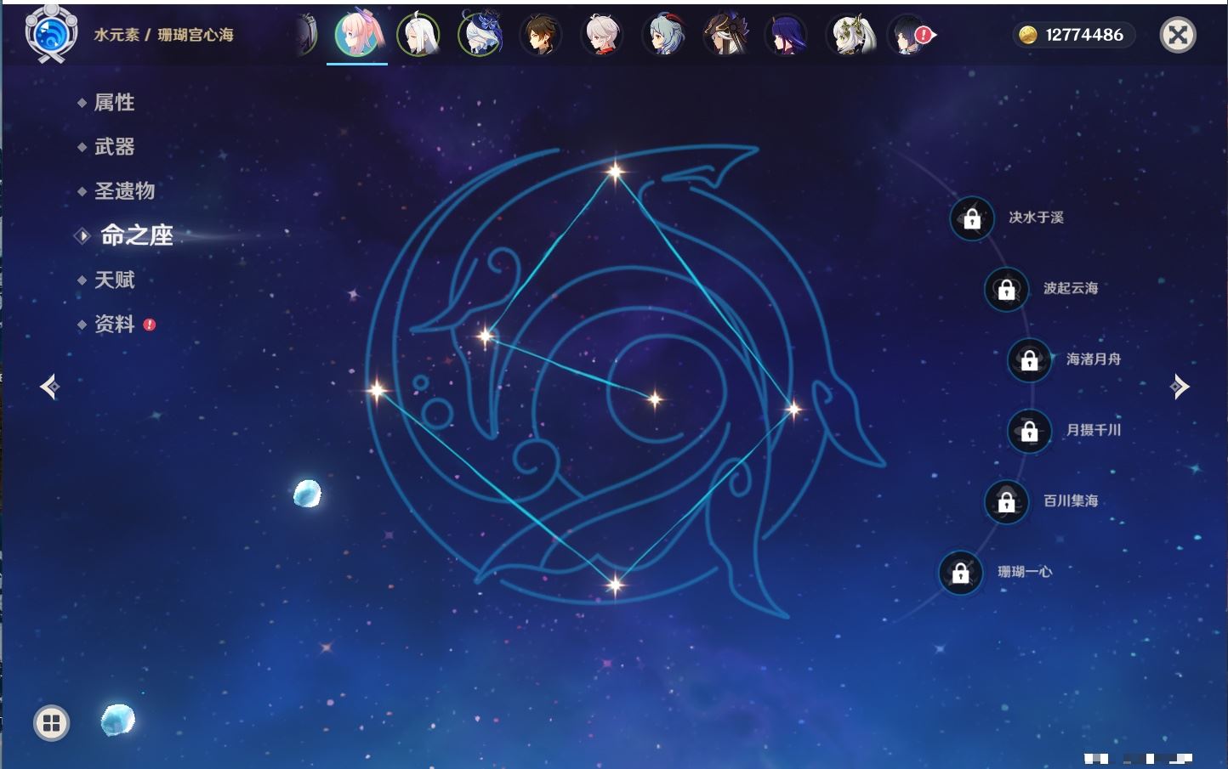Select the pink-haired Kokomi avatar
This screenshot has height=769, width=1228.
[357, 34]
